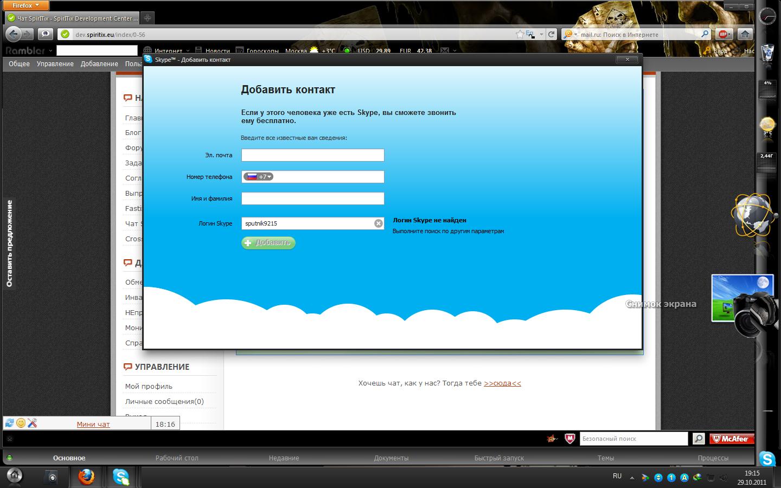Screen dimensions: 781x488
Task: Open the address bar history dropdown
Action: coord(541,34)
